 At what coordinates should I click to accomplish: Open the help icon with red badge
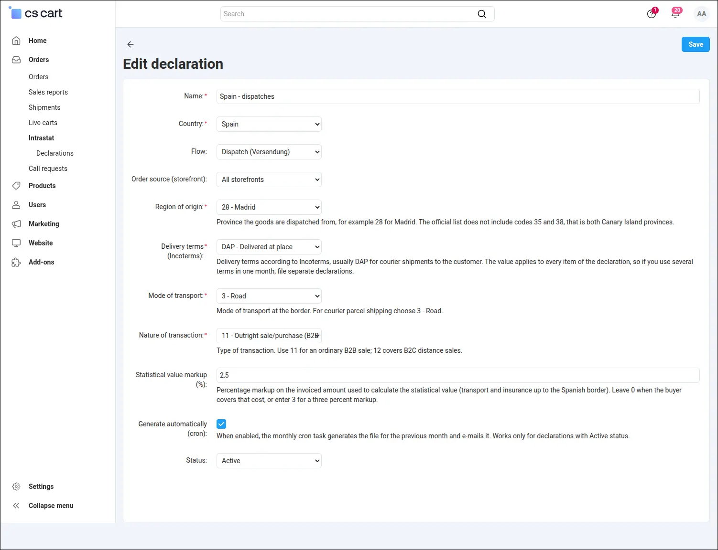(x=652, y=13)
